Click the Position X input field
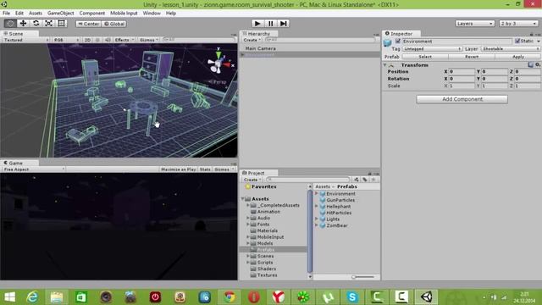542x305 pixels. point(462,71)
